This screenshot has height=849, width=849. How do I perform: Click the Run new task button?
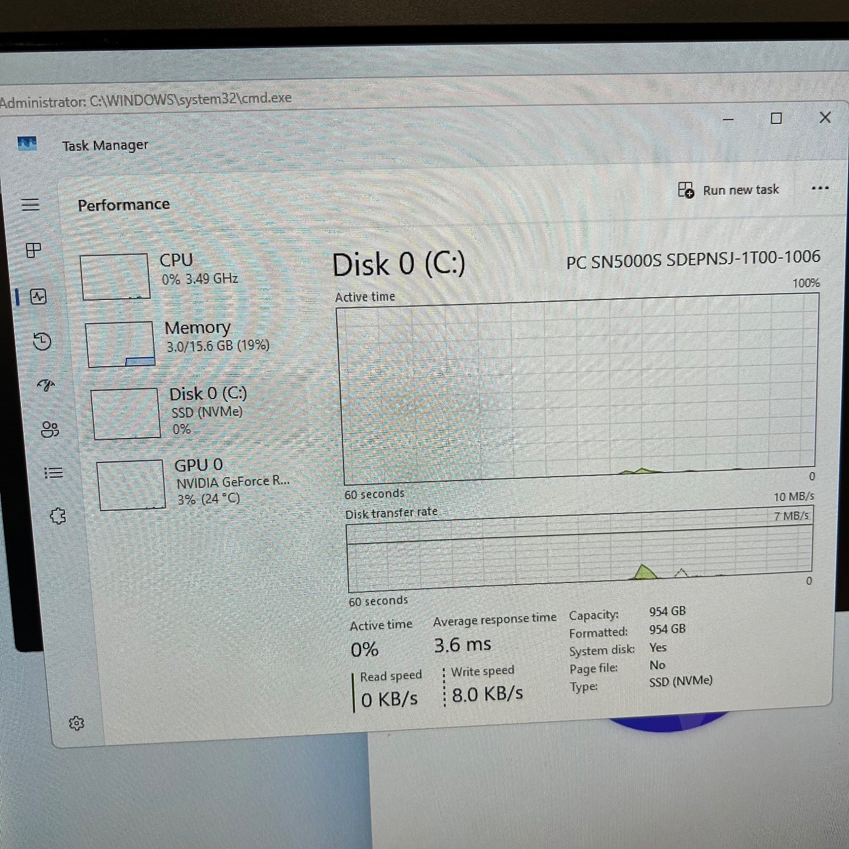[x=730, y=189]
